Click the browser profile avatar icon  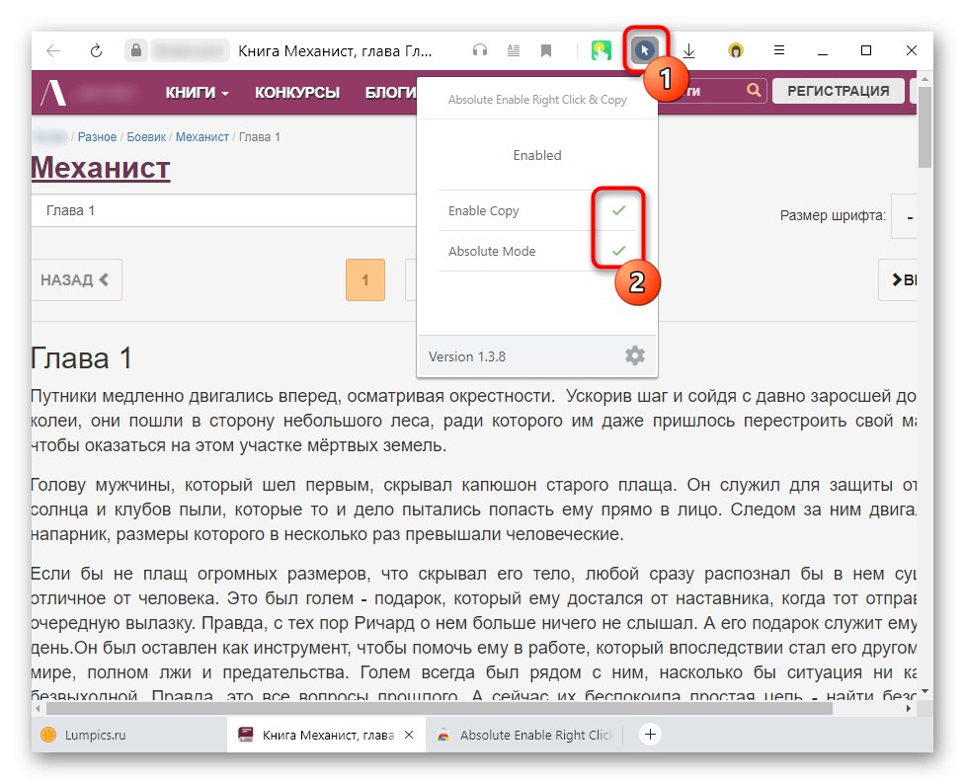735,50
